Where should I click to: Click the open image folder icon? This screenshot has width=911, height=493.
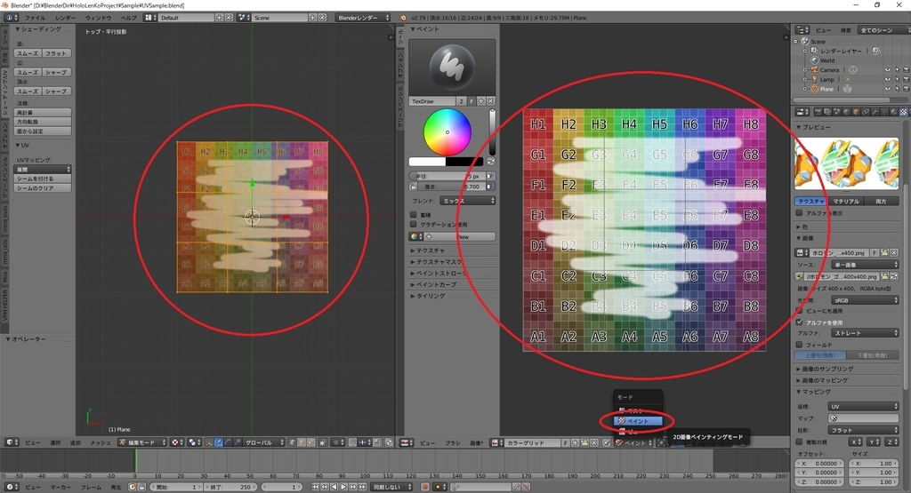point(584,442)
